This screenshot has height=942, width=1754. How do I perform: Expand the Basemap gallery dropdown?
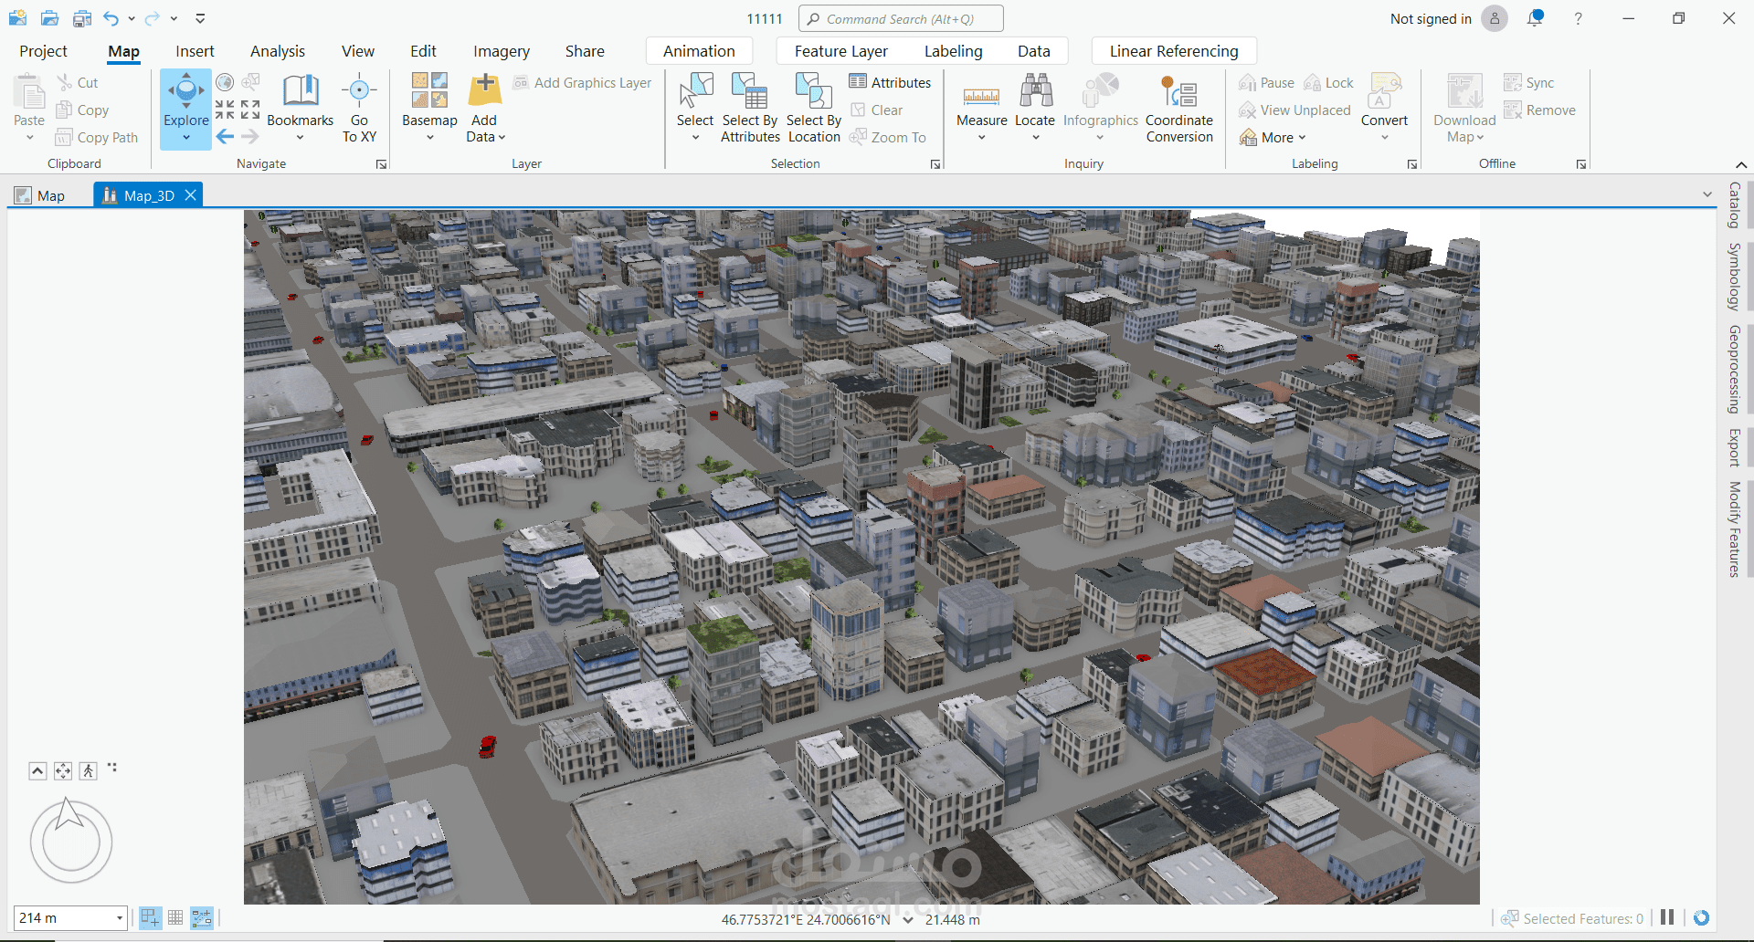click(429, 138)
